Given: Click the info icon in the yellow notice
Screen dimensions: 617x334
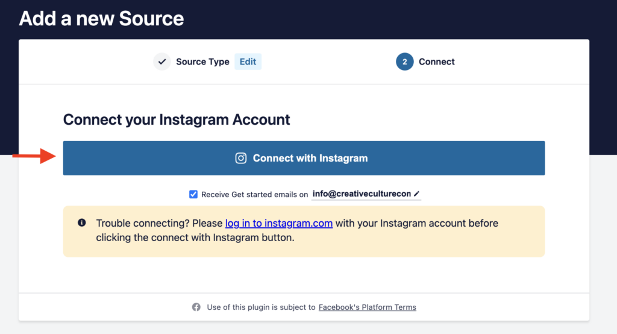Looking at the screenshot, I should click(82, 222).
